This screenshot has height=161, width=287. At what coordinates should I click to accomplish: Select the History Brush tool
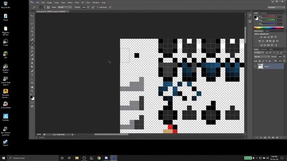point(32,51)
